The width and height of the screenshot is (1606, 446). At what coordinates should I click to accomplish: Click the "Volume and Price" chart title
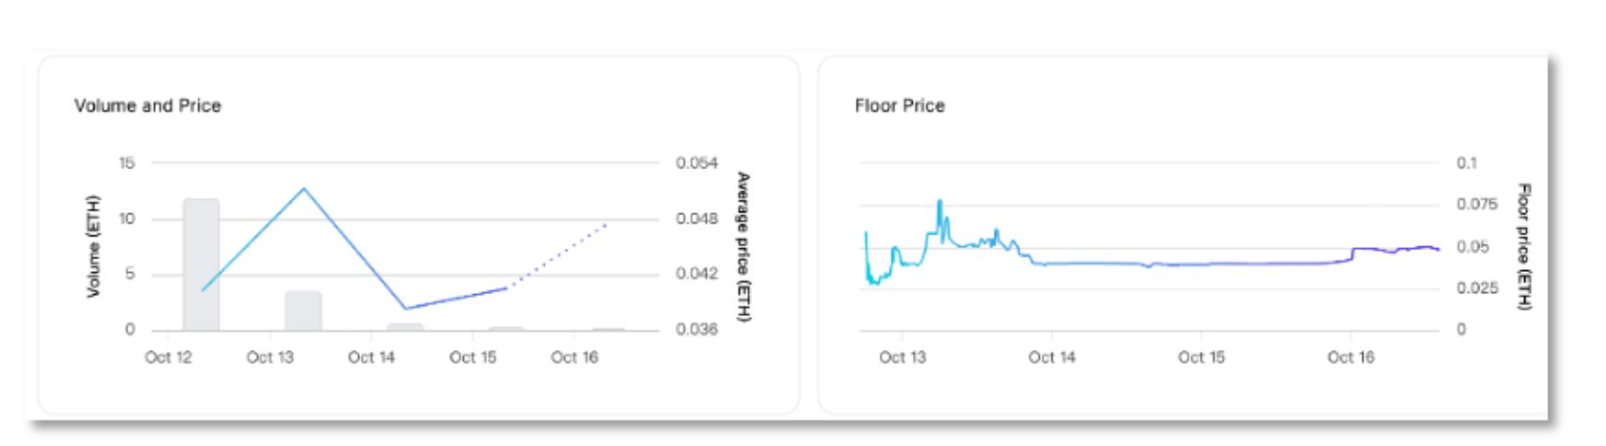point(147,106)
